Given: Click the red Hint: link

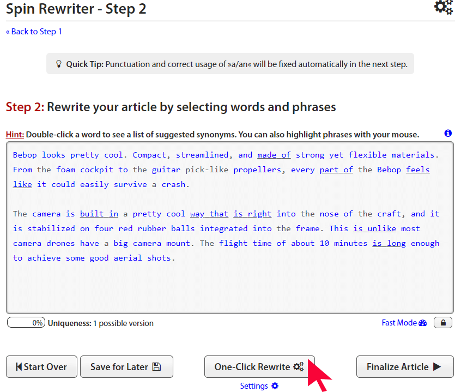Looking at the screenshot, I should point(15,134).
